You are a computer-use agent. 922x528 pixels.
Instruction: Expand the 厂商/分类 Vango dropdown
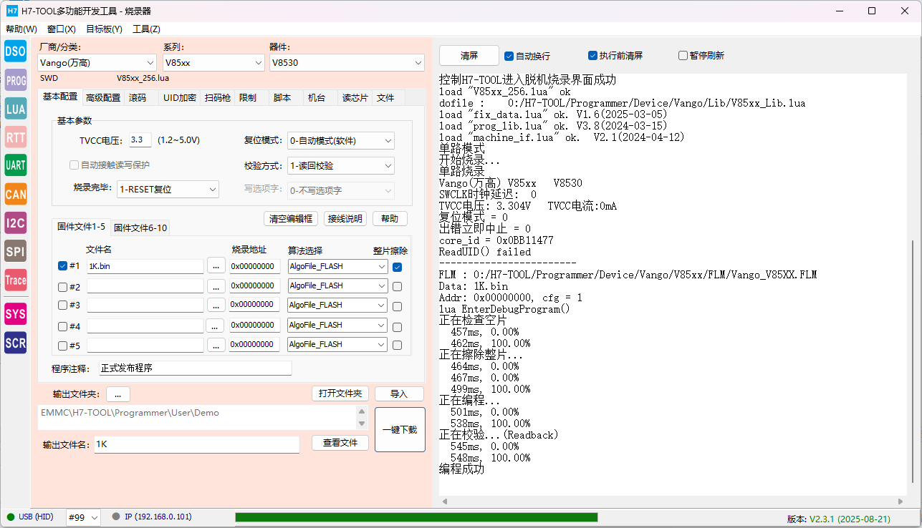(97, 63)
